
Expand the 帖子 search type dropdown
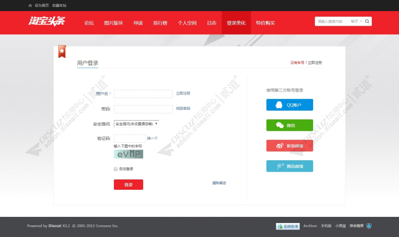(x=356, y=21)
